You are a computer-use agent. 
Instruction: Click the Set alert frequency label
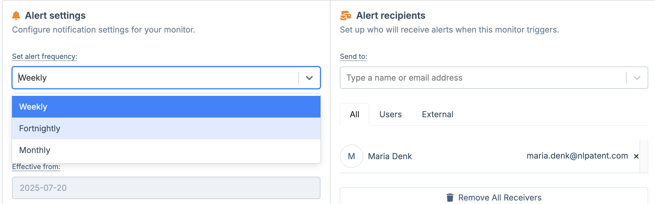tap(45, 56)
